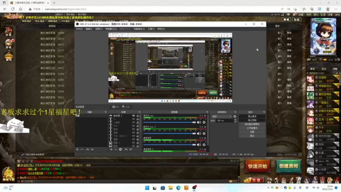Pop out the audio mixer dock icon
This screenshot has height=192, width=341.
[207, 112]
